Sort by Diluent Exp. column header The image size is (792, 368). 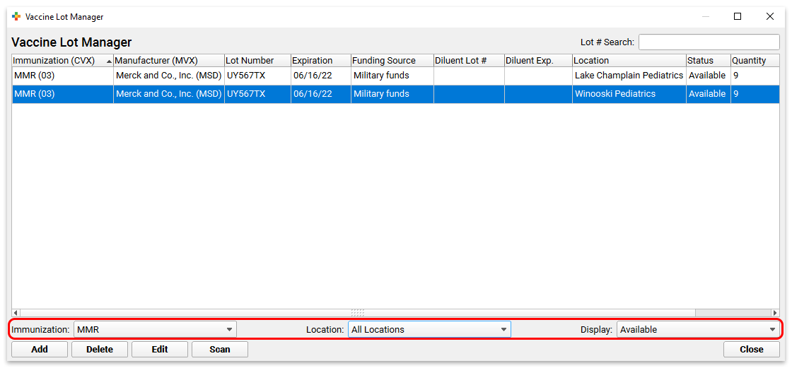pyautogui.click(x=538, y=61)
